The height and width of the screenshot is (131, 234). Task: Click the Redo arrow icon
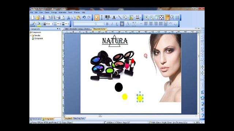pyautogui.click(x=89, y=17)
